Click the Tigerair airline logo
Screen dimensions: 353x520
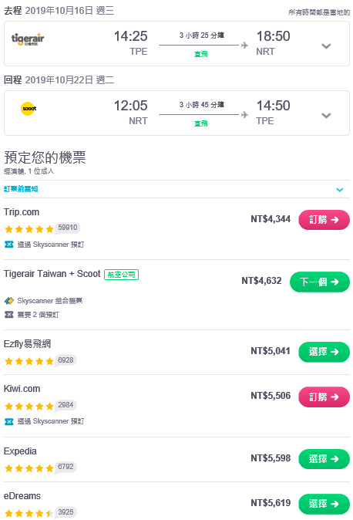[28, 39]
